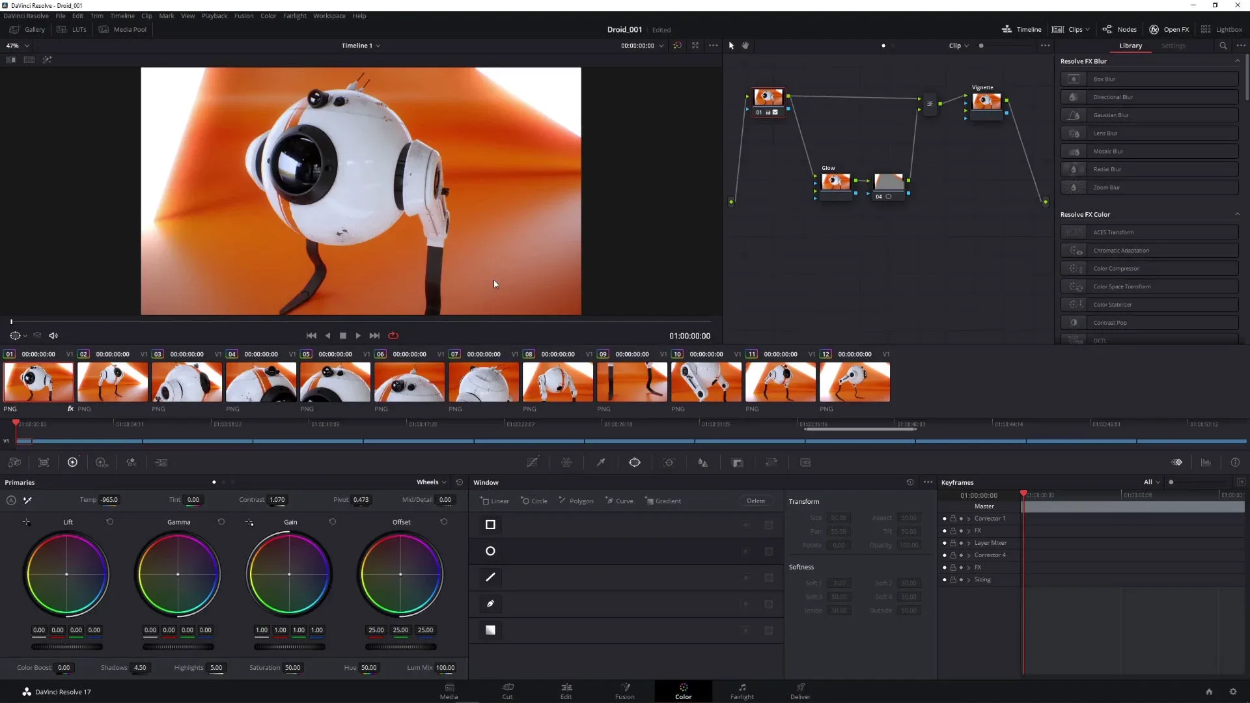Collapse the Resolve FX Blur section
Screen dimensions: 1250x703
tap(1237, 61)
